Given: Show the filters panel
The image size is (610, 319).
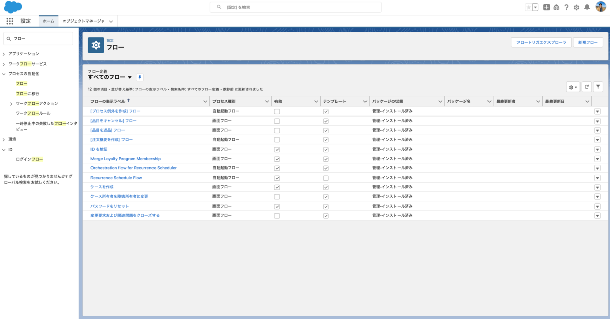Looking at the screenshot, I should [x=598, y=87].
